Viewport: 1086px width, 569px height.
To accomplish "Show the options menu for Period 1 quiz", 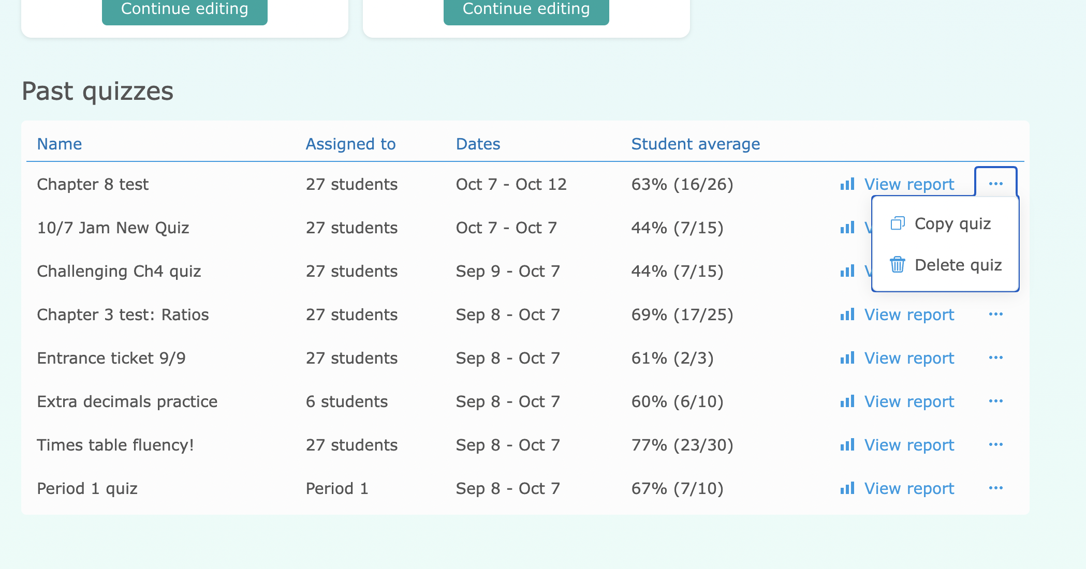I will [996, 488].
